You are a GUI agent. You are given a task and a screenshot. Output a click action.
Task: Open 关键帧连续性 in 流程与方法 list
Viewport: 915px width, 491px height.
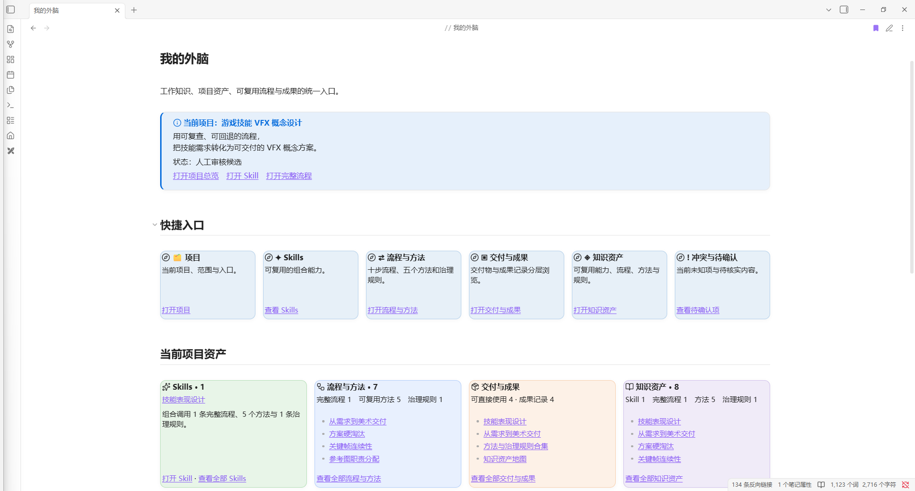point(351,446)
